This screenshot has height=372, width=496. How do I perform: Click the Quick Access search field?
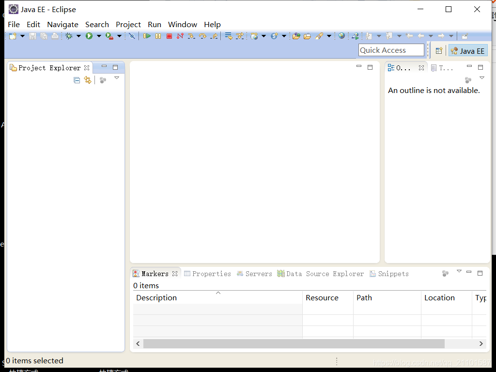point(391,50)
